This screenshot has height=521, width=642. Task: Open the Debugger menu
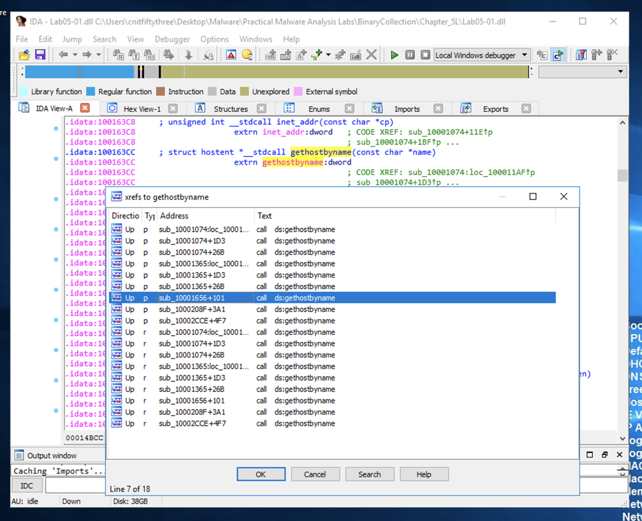tap(171, 39)
